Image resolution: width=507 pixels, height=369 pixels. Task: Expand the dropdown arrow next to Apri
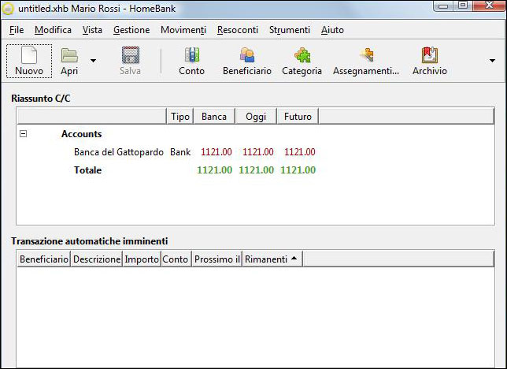pyautogui.click(x=93, y=61)
